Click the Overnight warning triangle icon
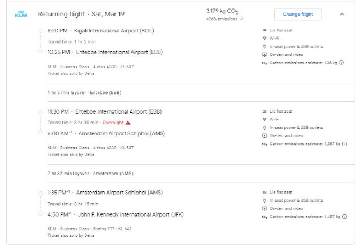This screenshot has height=248, width=359. click(x=128, y=122)
